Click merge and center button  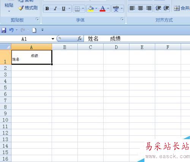click(x=182, y=8)
